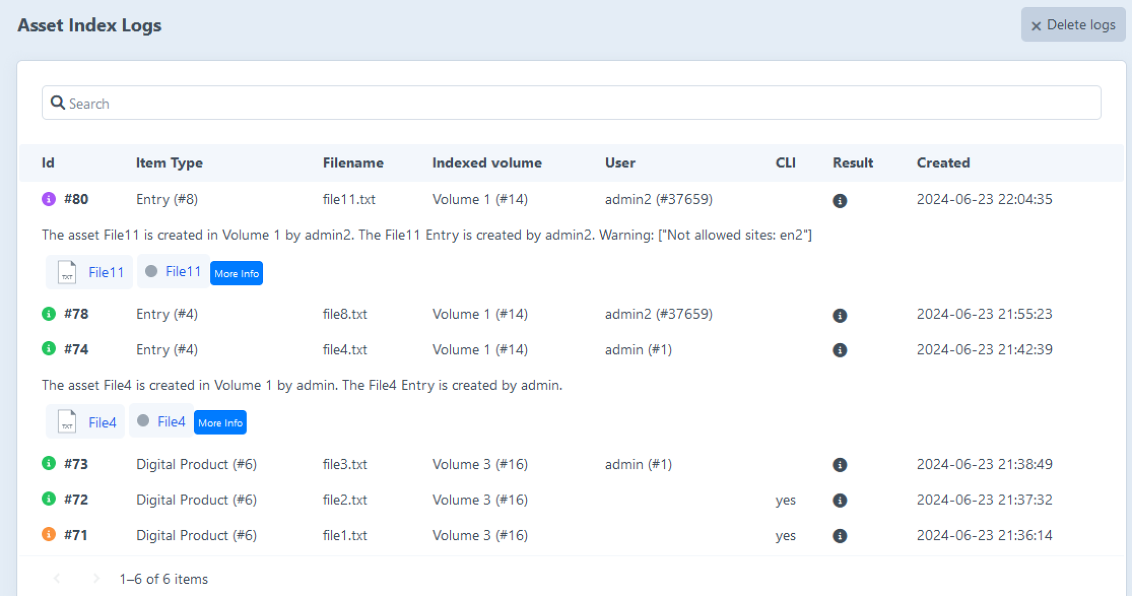Screen dimensions: 1132x596
Task: Go to next page arrow
Action: point(96,579)
